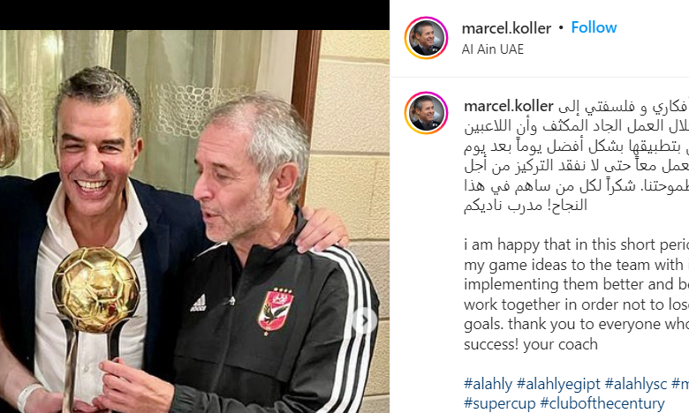The width and height of the screenshot is (689, 413).
Task: Click the post photo of the two men
Action: pyautogui.click(x=194, y=222)
